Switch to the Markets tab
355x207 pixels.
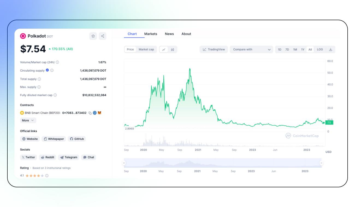(151, 34)
